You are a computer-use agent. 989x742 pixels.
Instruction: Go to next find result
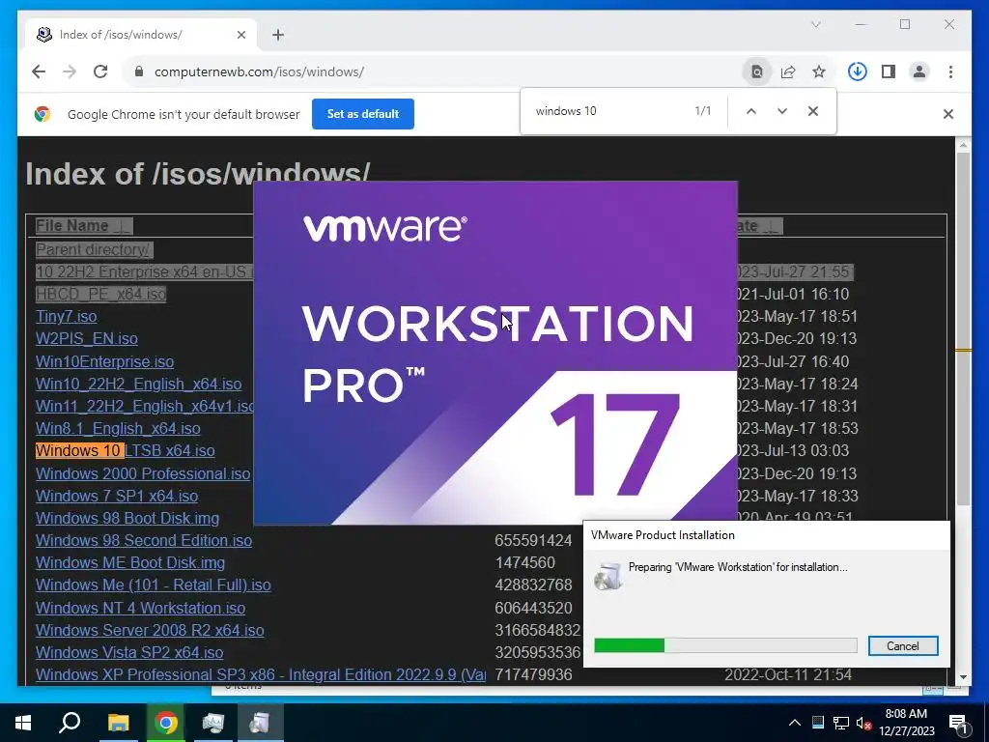click(x=782, y=111)
